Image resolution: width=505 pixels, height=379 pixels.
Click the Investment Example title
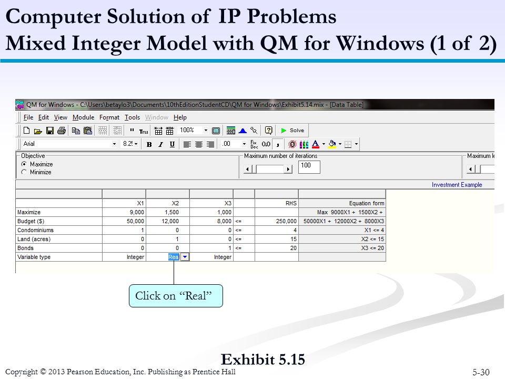(x=457, y=185)
